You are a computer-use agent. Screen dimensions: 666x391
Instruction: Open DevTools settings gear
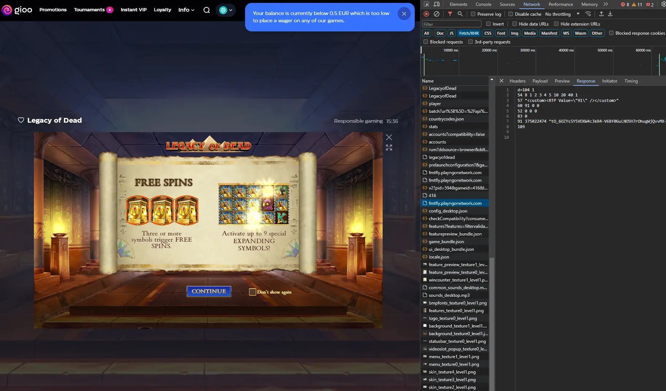point(663,4)
